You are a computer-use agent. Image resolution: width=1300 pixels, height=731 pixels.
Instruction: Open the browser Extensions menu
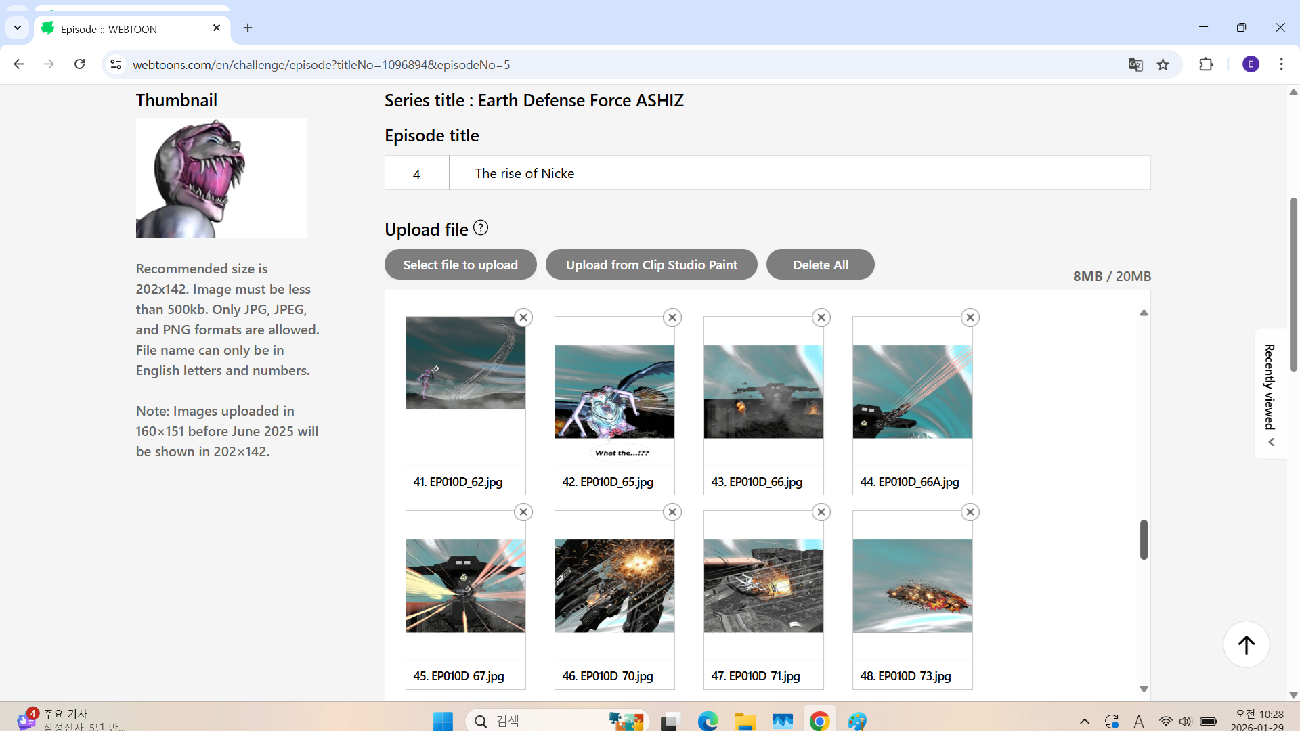coord(1206,64)
